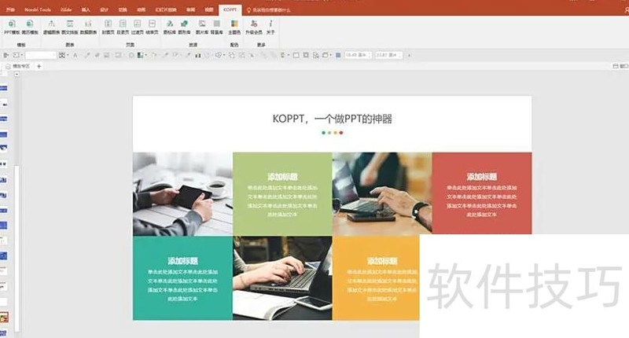Click 添加标题 in the red box
629x338 pixels.
point(482,177)
